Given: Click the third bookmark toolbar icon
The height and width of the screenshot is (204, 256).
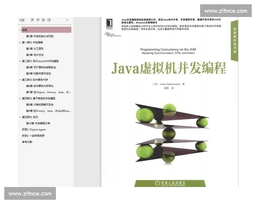Looking at the screenshot, I should click(x=44, y=20).
